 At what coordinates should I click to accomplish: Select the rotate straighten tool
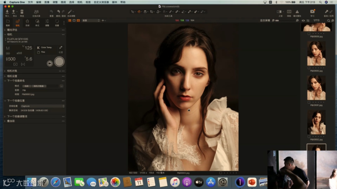[158, 12]
